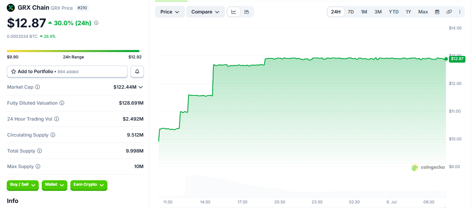Click the Info section heading
Screen dimensions: 473x208
tap(13, 201)
